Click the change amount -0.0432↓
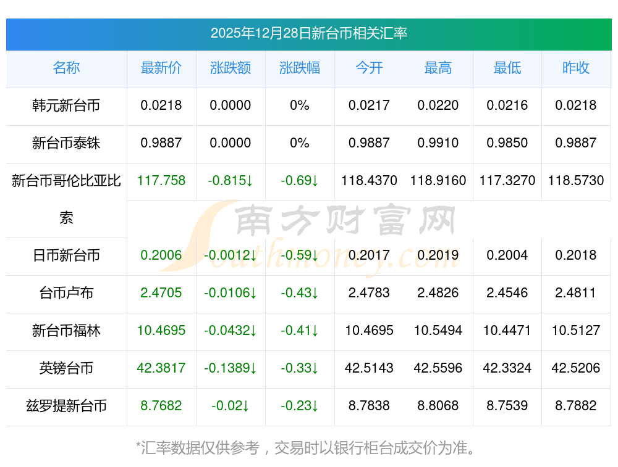 coord(231,331)
